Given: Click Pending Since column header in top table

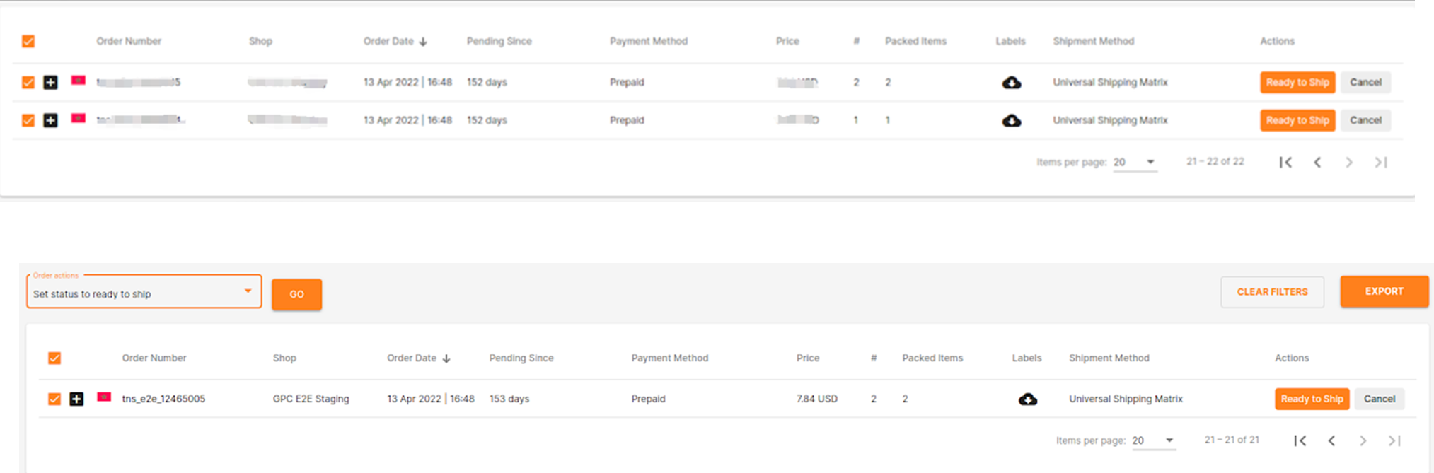Looking at the screenshot, I should point(499,42).
